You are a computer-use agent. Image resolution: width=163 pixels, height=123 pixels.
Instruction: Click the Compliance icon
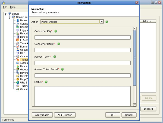18,50
